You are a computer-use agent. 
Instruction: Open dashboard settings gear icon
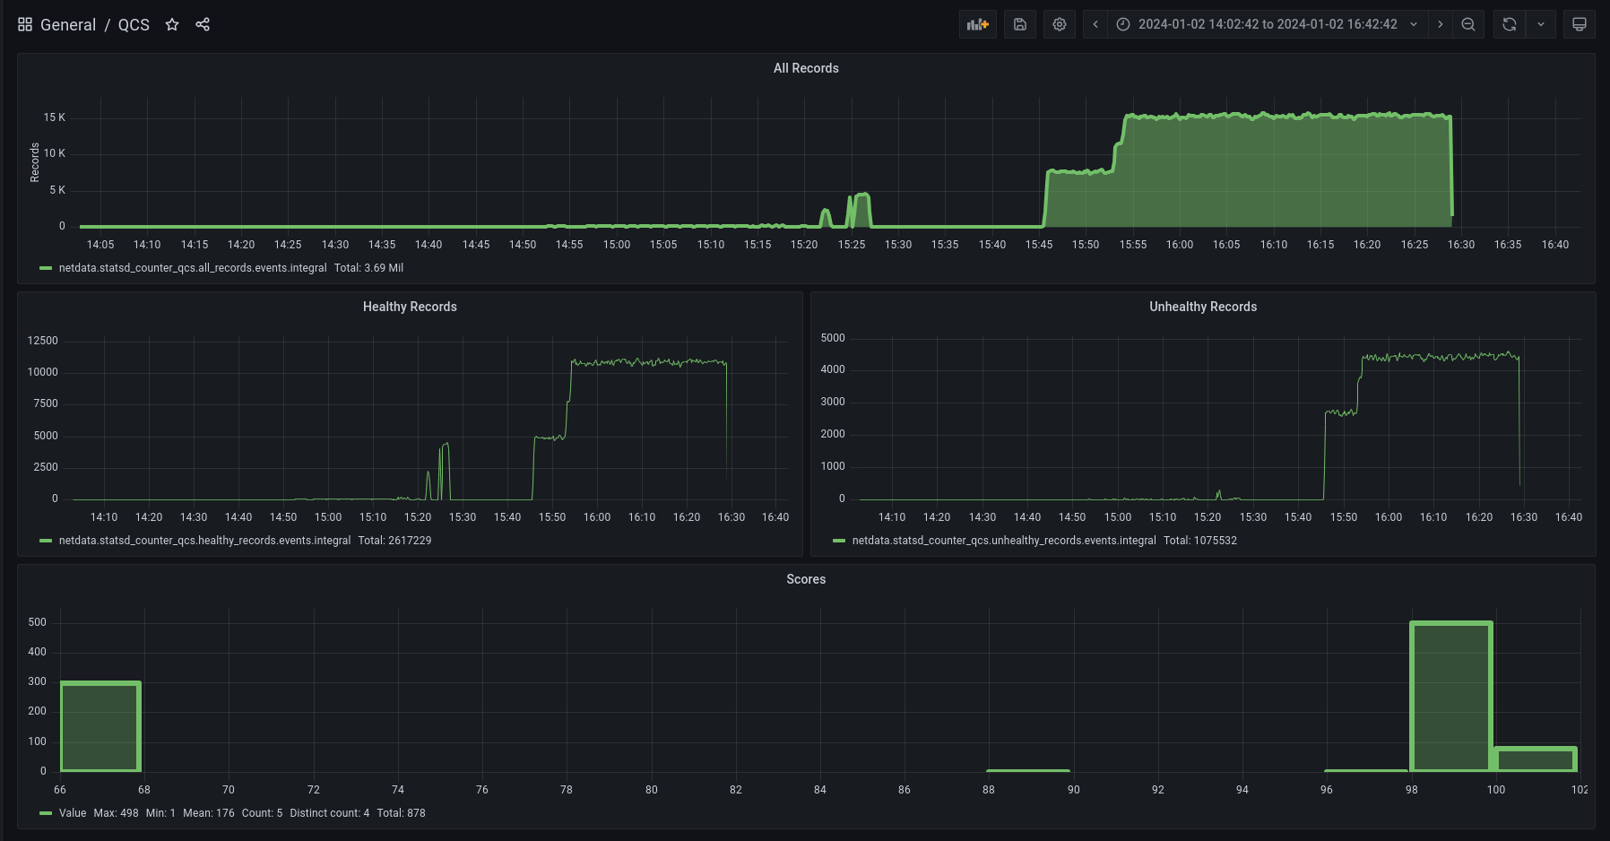pyautogui.click(x=1060, y=24)
